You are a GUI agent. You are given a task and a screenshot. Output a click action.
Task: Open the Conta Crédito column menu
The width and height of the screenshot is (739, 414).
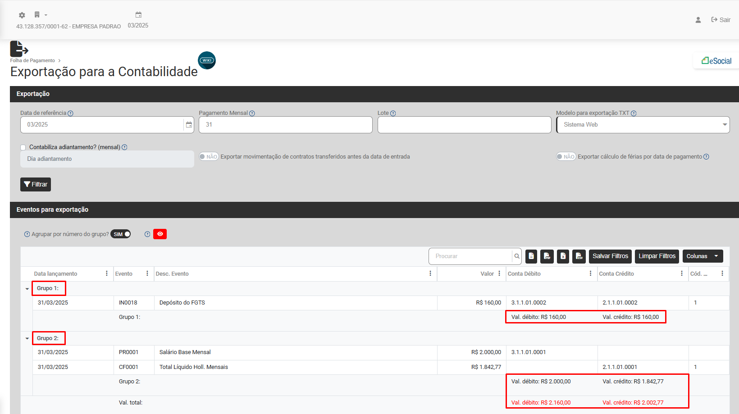point(682,273)
